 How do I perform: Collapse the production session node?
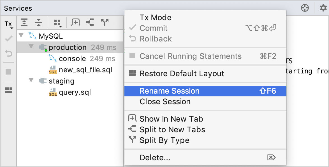point(31,47)
